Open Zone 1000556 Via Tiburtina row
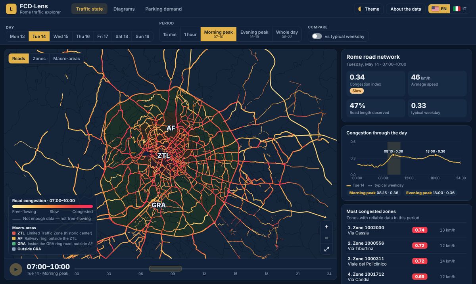Image resolution: width=476 pixels, height=284 pixels. click(x=406, y=246)
